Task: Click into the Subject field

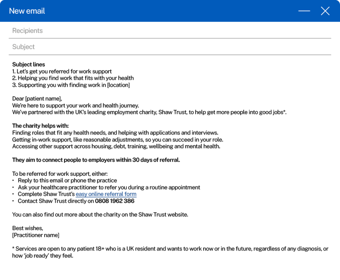Action: (170, 47)
